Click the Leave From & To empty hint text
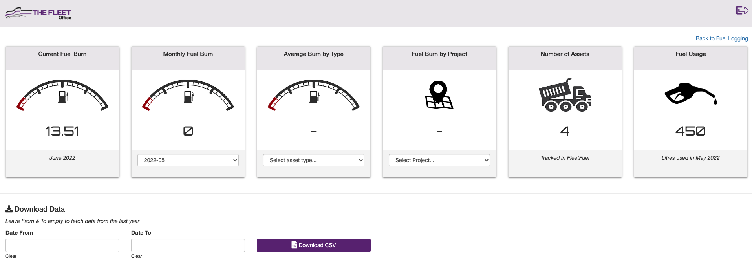 coord(73,221)
